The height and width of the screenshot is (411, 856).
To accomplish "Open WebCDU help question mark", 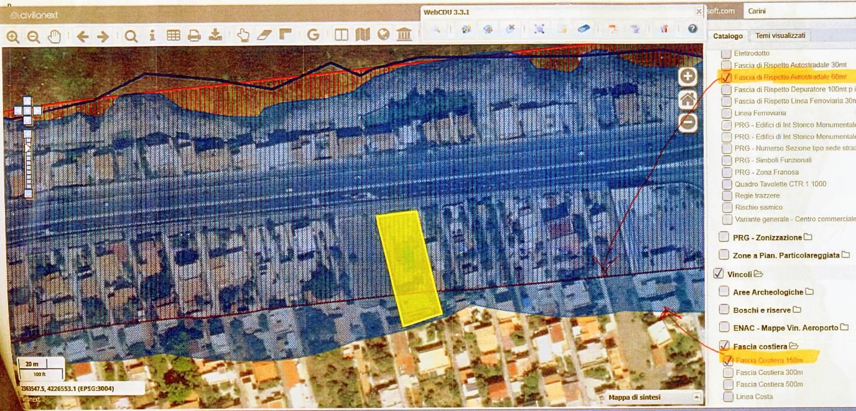I will pos(692,29).
